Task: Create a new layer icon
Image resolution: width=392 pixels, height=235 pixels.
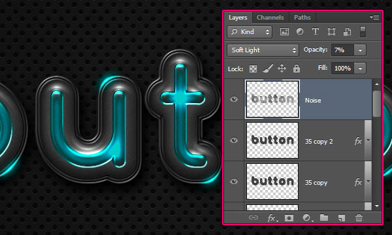Action: 342,218
